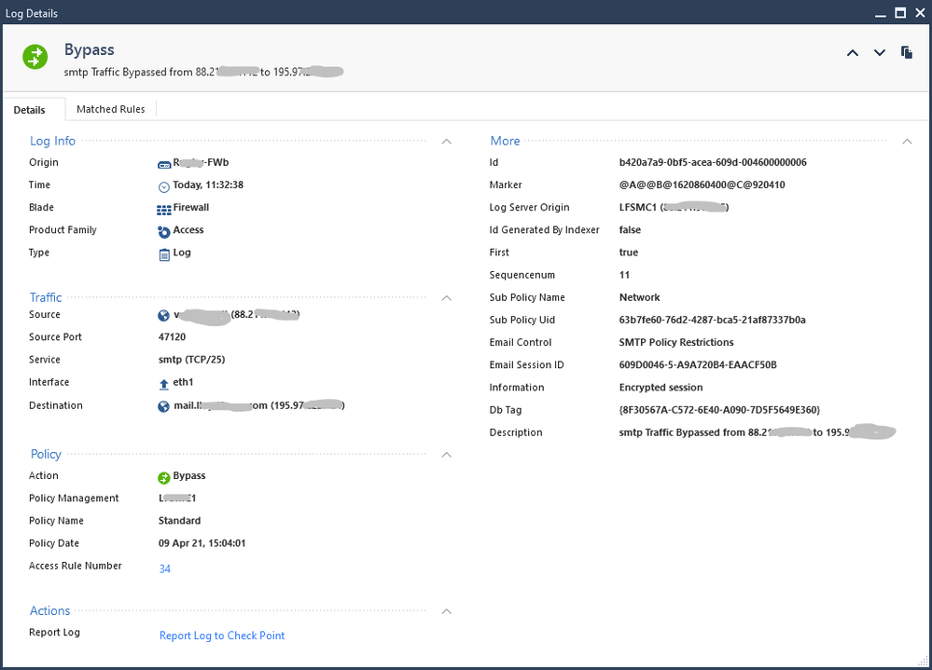932x670 pixels.
Task: Click the Access product family icon
Action: click(164, 231)
